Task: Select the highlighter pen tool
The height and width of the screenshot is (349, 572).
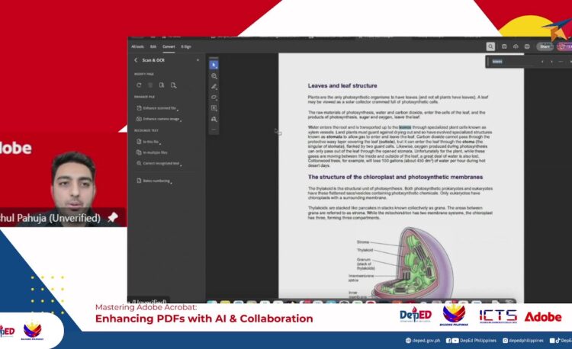Action: click(214, 87)
